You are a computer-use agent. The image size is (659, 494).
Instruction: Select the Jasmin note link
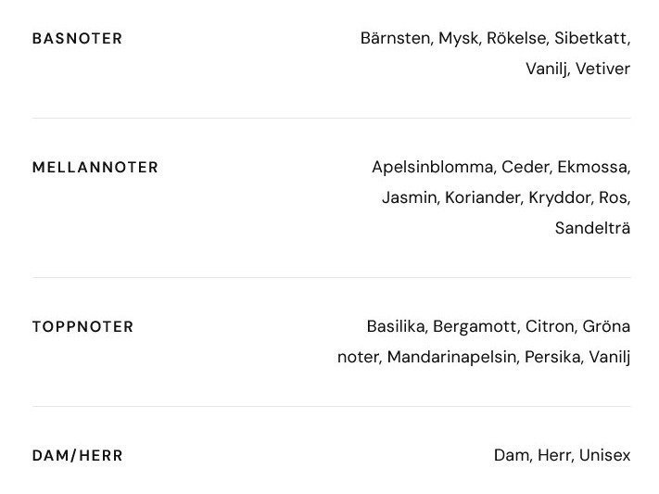tap(409, 197)
